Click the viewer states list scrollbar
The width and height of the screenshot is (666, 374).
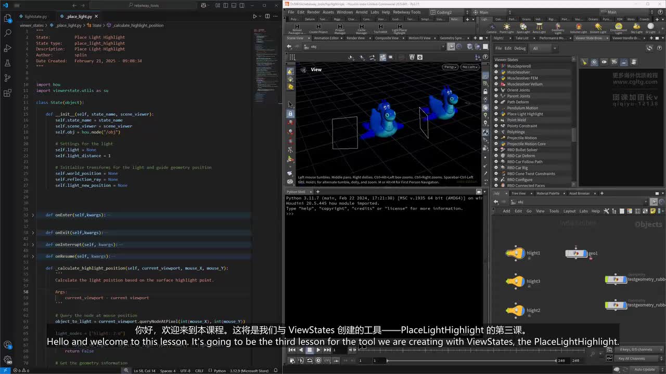point(574,135)
